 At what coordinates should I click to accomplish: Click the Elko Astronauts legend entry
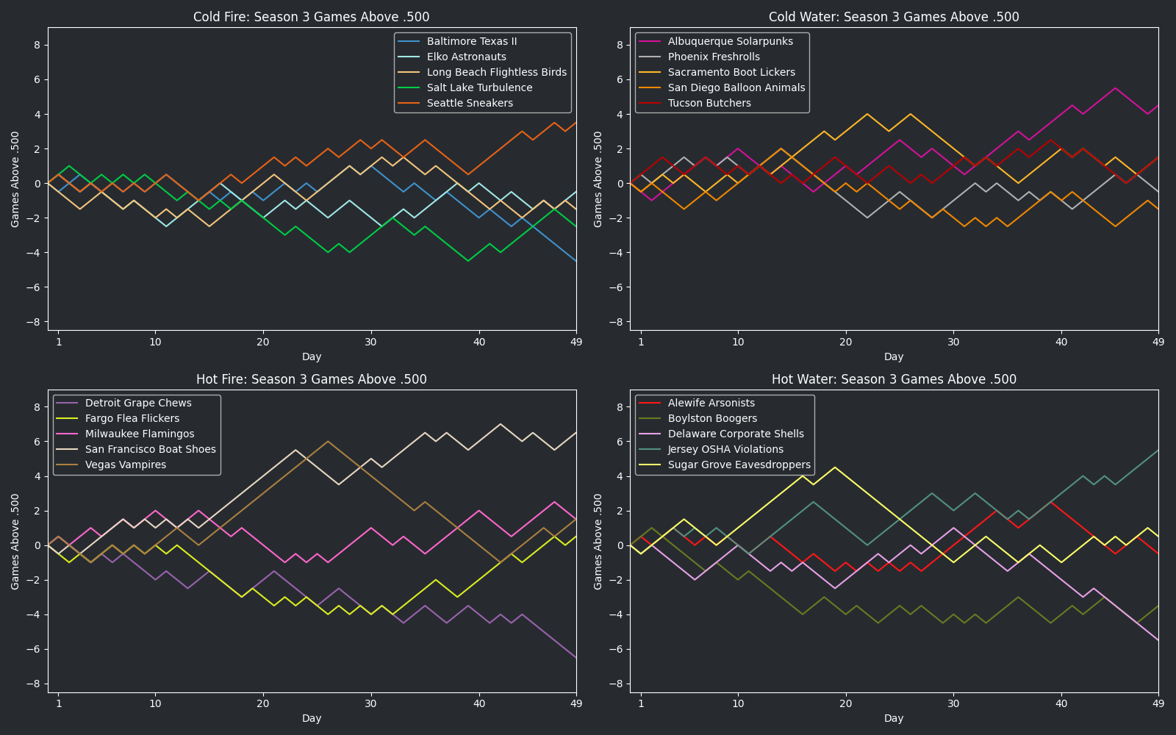(466, 57)
